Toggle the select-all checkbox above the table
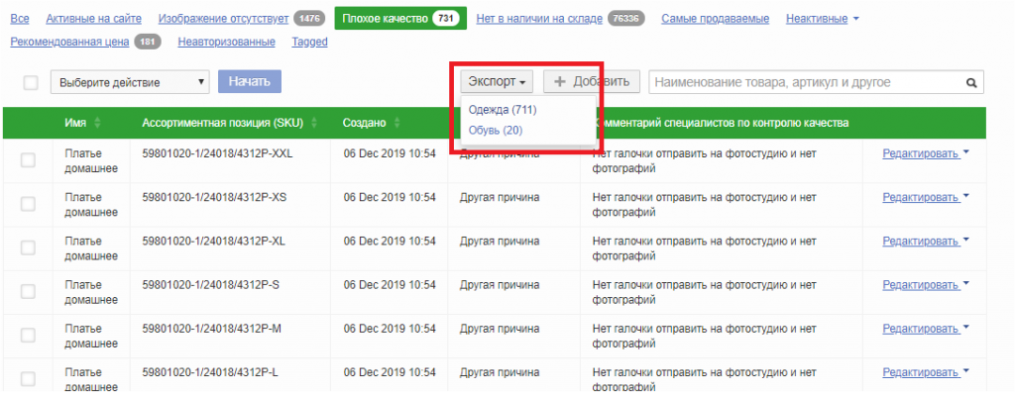Screen dimensions: 1015x393 tap(31, 83)
